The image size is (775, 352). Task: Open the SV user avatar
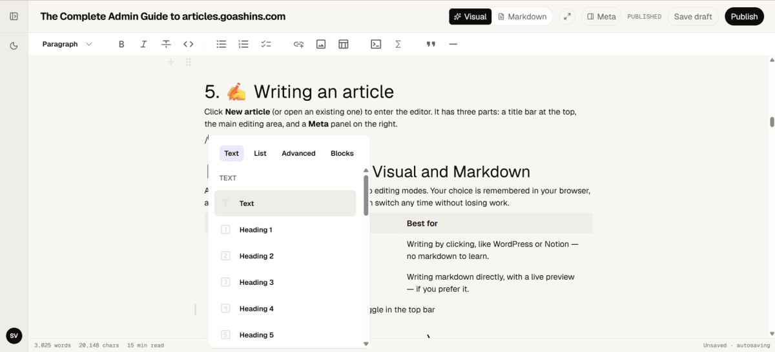coord(14,335)
